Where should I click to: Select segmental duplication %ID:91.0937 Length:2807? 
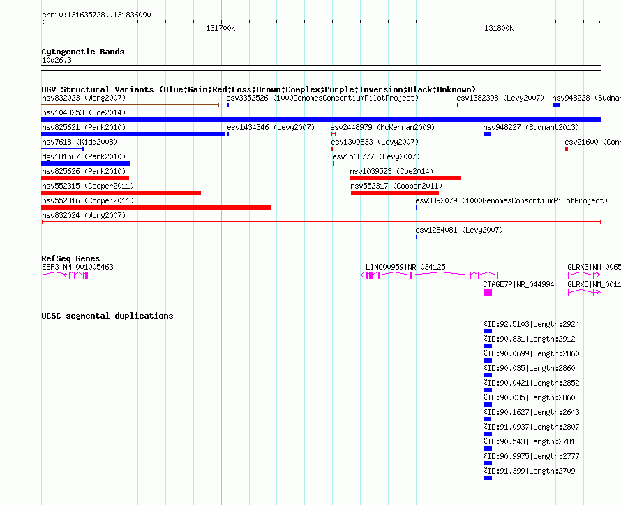coord(488,434)
